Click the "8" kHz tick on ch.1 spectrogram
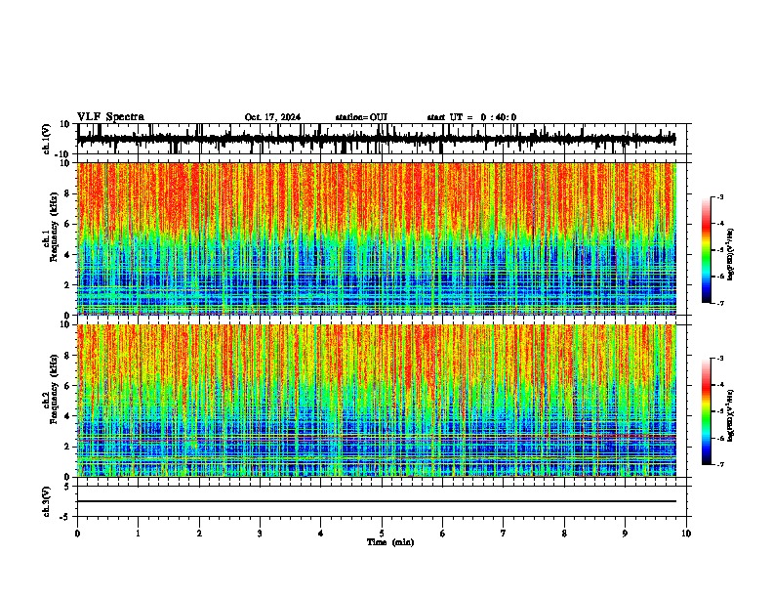Viewport: 773px width, 598px height. [67, 193]
